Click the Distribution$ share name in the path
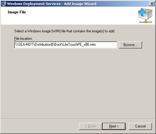The width and height of the screenshot is (156, 134). point(44,44)
